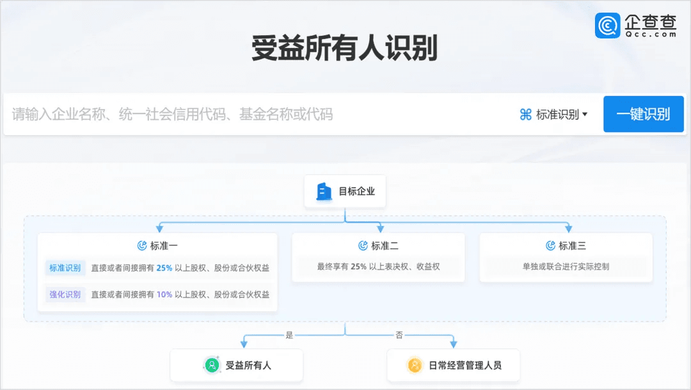Click the icon next to 标准二
Image resolution: width=691 pixels, height=390 pixels.
point(363,246)
